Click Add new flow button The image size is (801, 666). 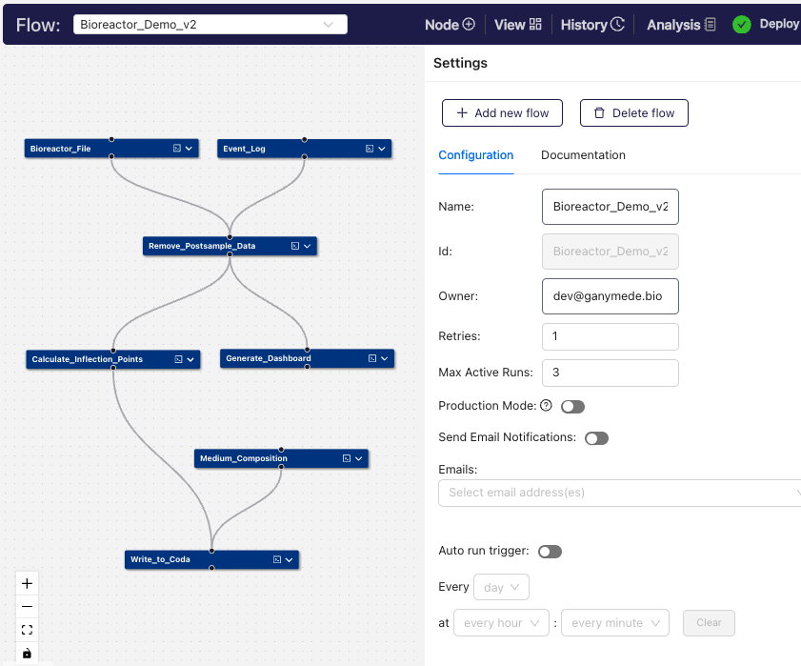[502, 113]
